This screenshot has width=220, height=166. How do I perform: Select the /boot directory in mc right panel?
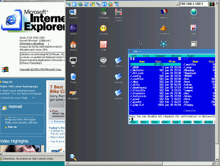[x=199, y=82]
